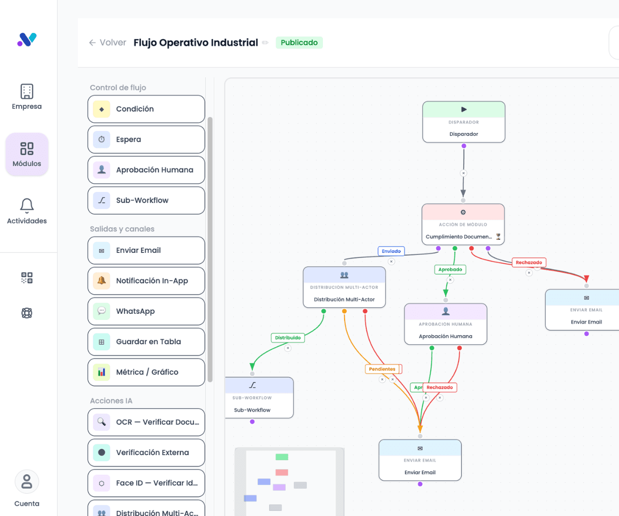Click the Volver back link

pos(107,42)
